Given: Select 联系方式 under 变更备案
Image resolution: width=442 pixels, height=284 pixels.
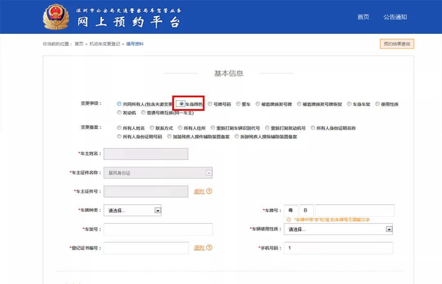Looking at the screenshot, I should [x=152, y=128].
